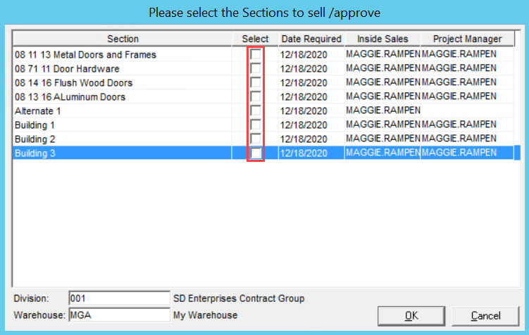Toggle the highlighted Building 3 checkbox
The width and height of the screenshot is (529, 335).
(256, 153)
